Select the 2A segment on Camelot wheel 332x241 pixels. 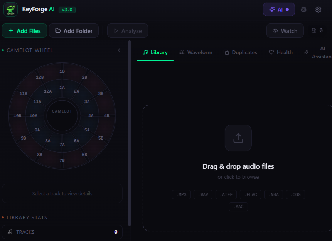(76, 91)
